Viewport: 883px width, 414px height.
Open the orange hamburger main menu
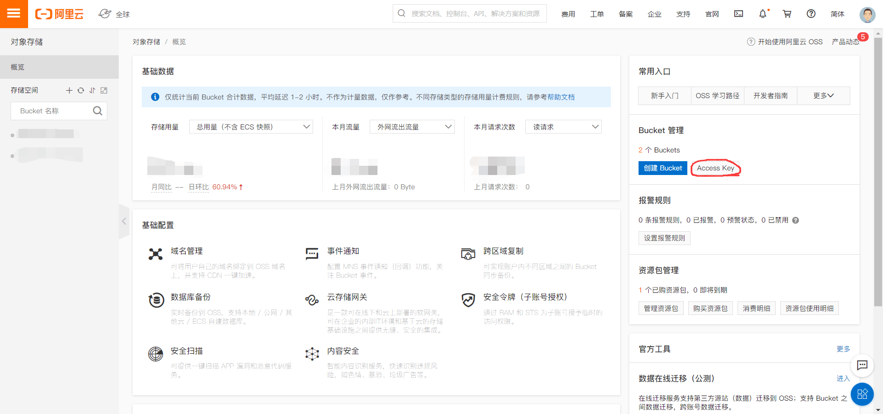tap(14, 14)
